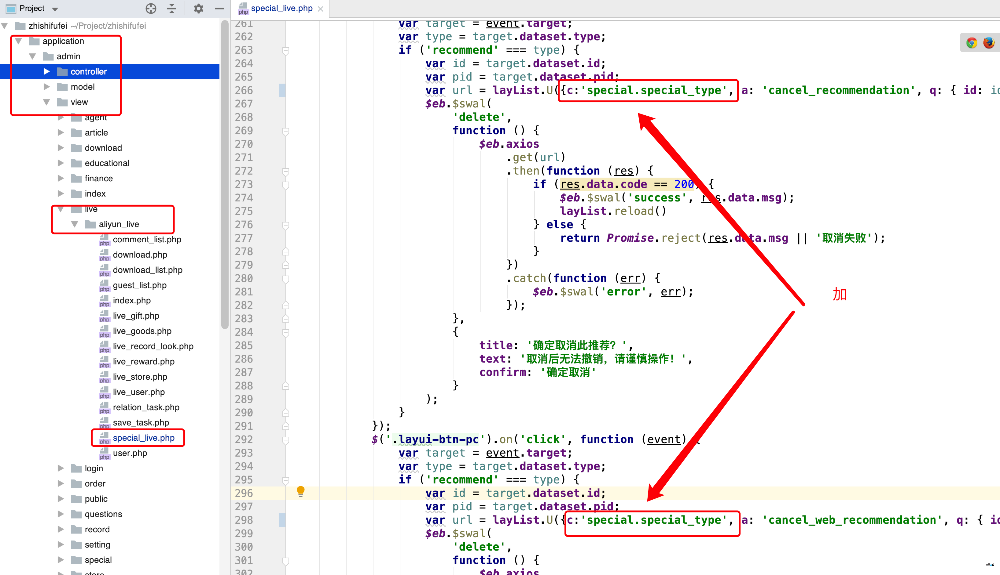The height and width of the screenshot is (575, 1000).
Task: Expand the record folder
Action: 61,530
